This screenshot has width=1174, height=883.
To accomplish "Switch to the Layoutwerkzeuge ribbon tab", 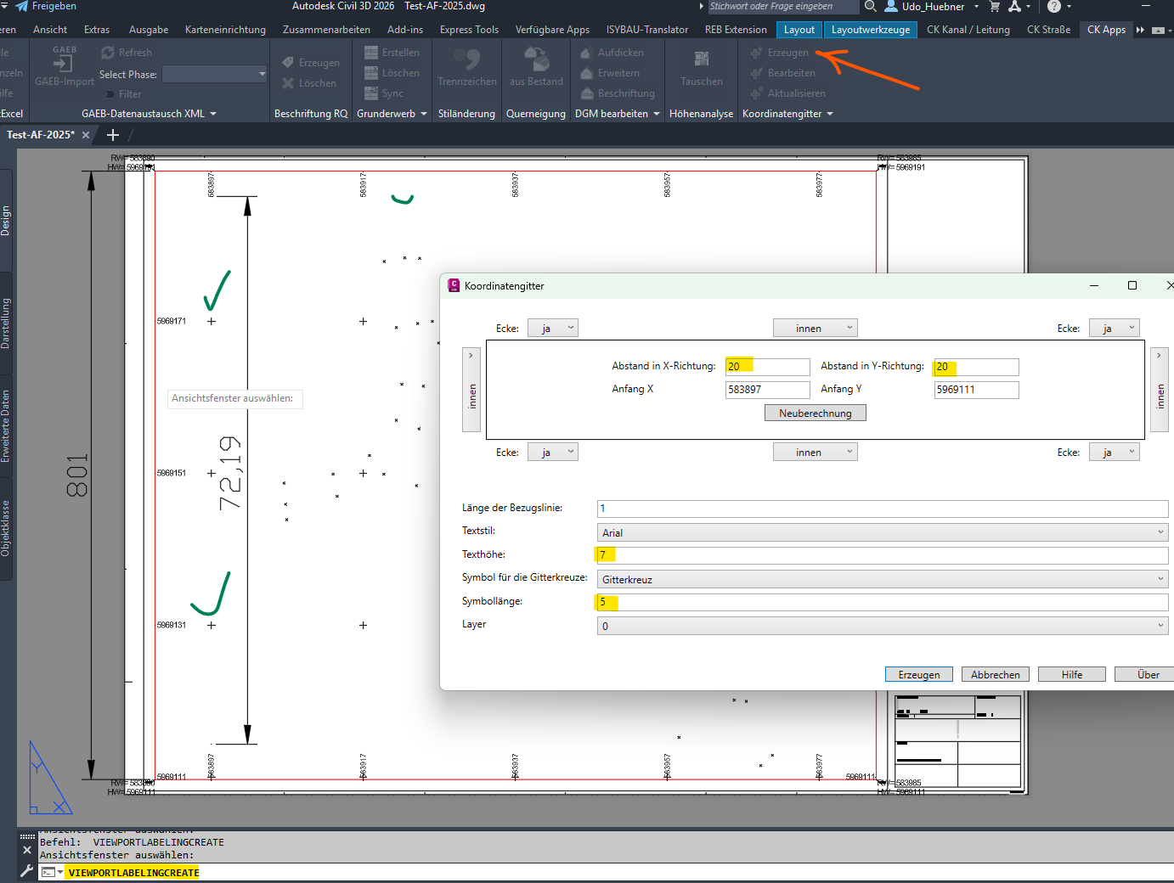I will click(870, 30).
